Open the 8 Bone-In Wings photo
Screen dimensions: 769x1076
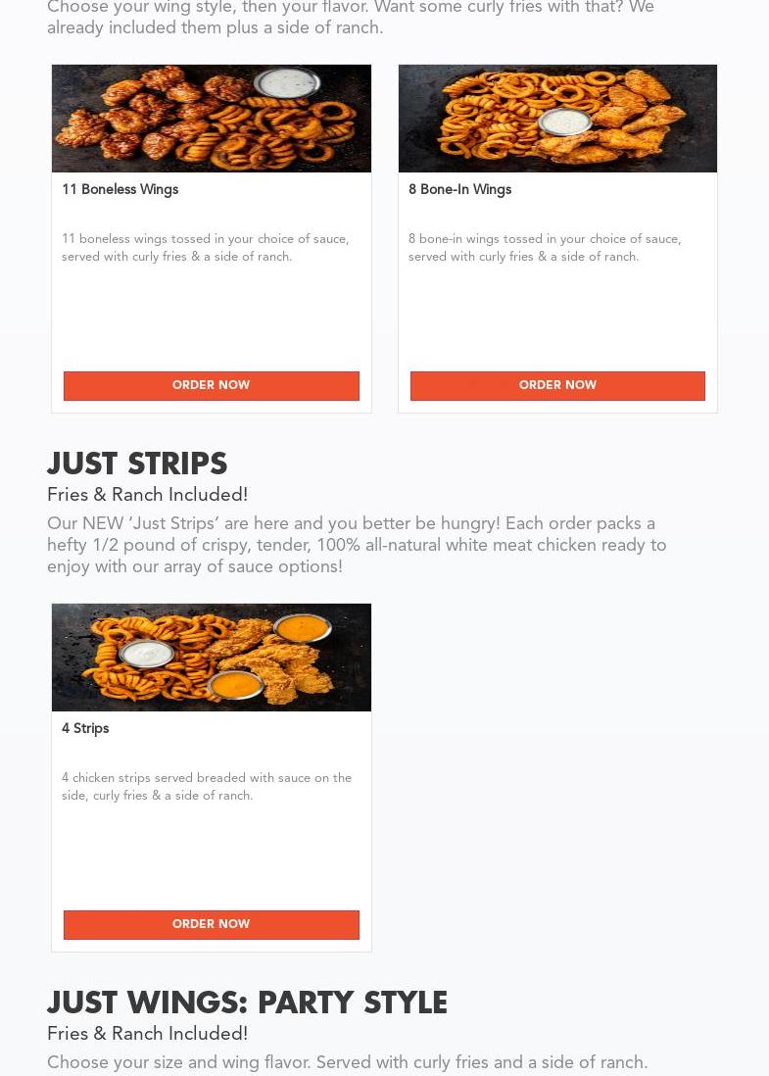[557, 118]
